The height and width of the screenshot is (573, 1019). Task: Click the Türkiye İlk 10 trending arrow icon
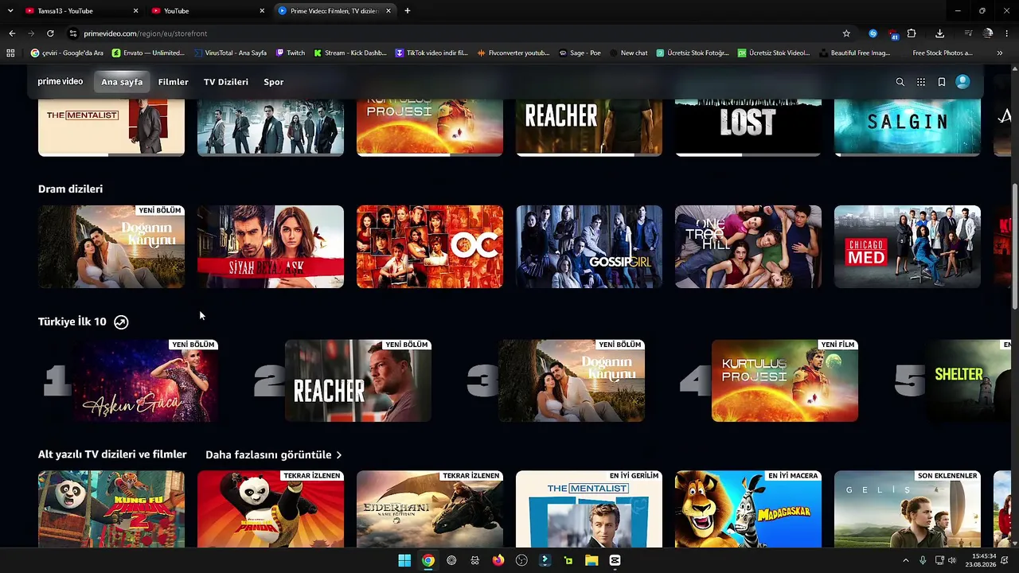tap(121, 322)
